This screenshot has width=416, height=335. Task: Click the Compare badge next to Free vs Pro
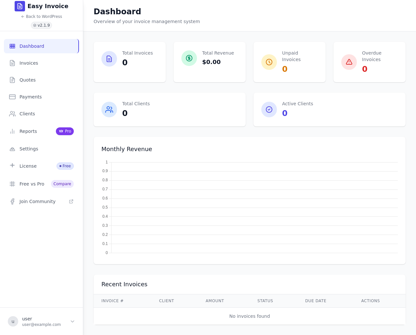[x=62, y=184]
